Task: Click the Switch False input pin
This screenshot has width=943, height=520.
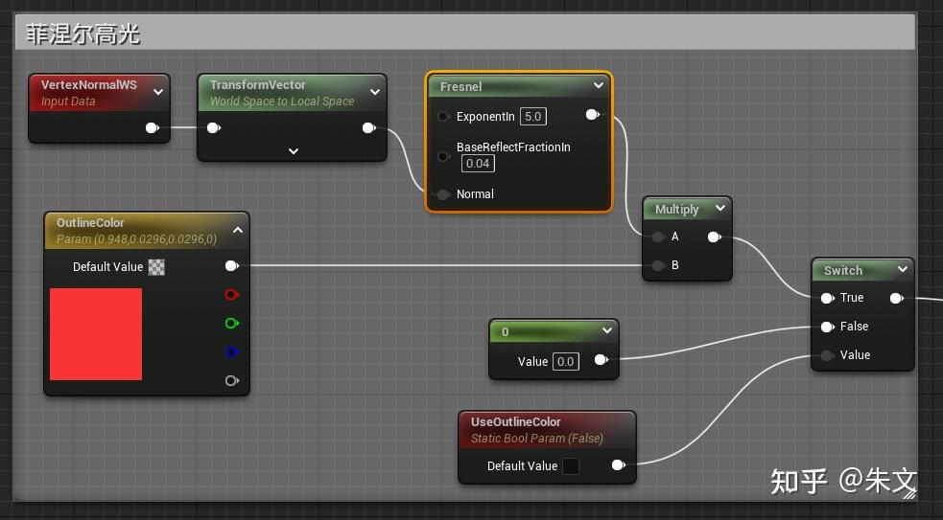Action: [827, 327]
